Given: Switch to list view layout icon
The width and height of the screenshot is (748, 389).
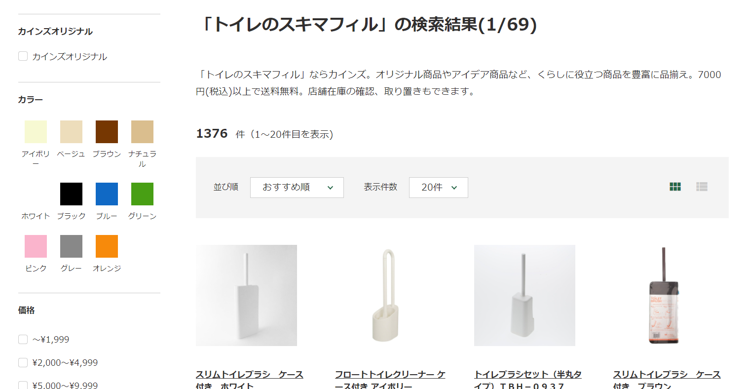Looking at the screenshot, I should pos(702,187).
